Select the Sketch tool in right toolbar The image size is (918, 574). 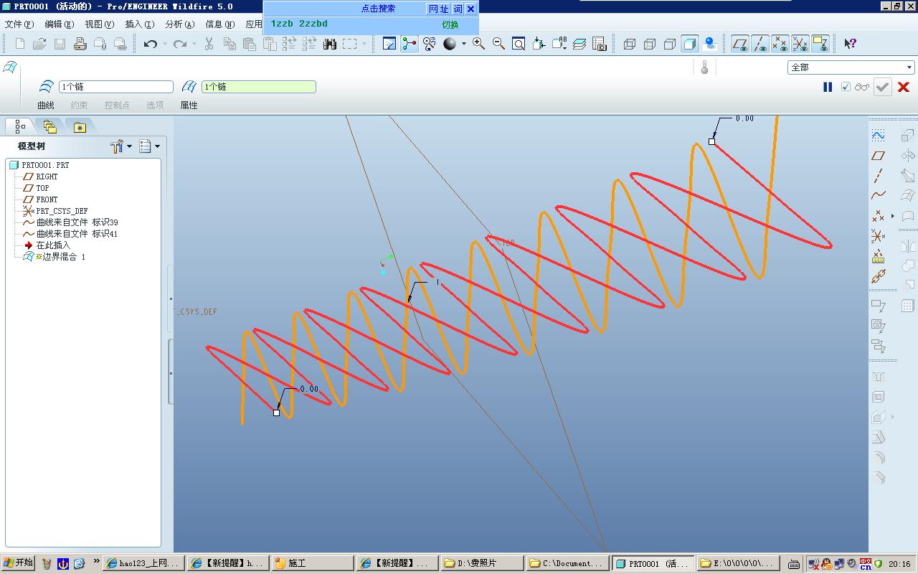click(878, 135)
